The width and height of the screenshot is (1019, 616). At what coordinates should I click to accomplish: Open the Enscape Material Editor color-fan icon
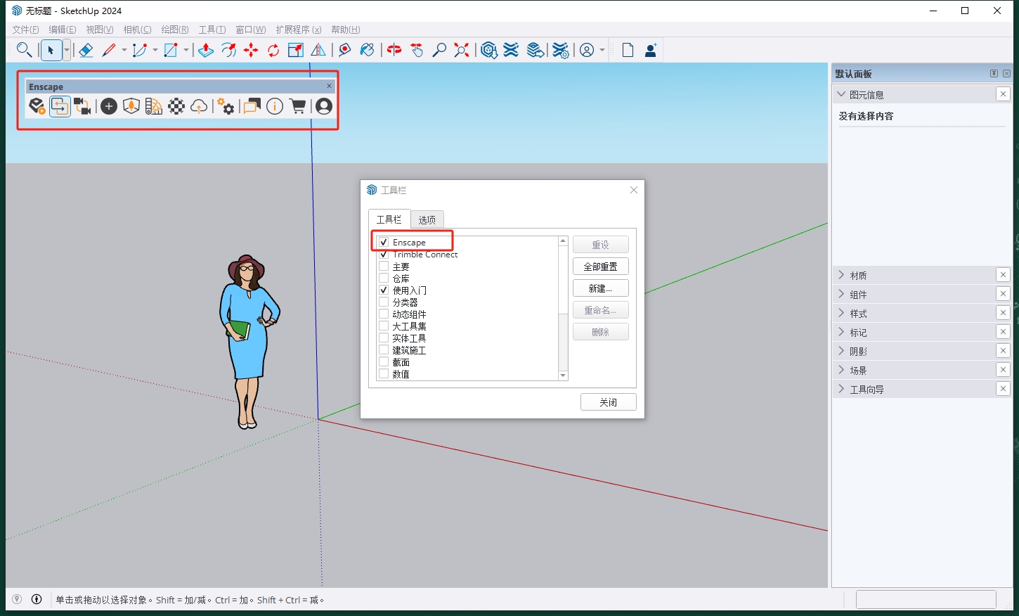click(152, 106)
